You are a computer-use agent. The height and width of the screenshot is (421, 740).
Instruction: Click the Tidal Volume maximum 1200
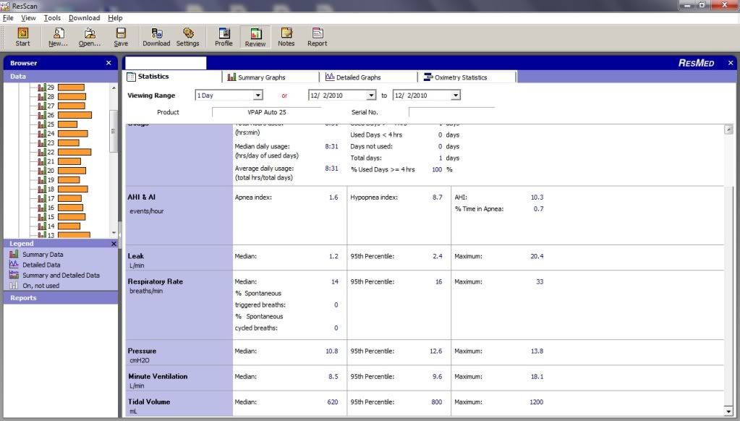(536, 402)
